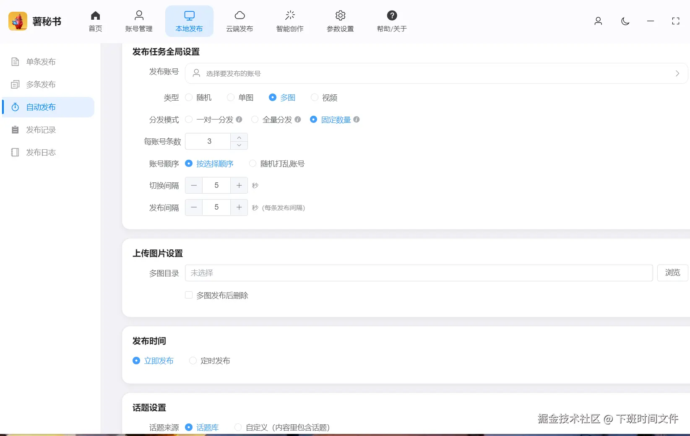Select 单条发布 from the sidebar
The image size is (690, 436).
coord(41,62)
